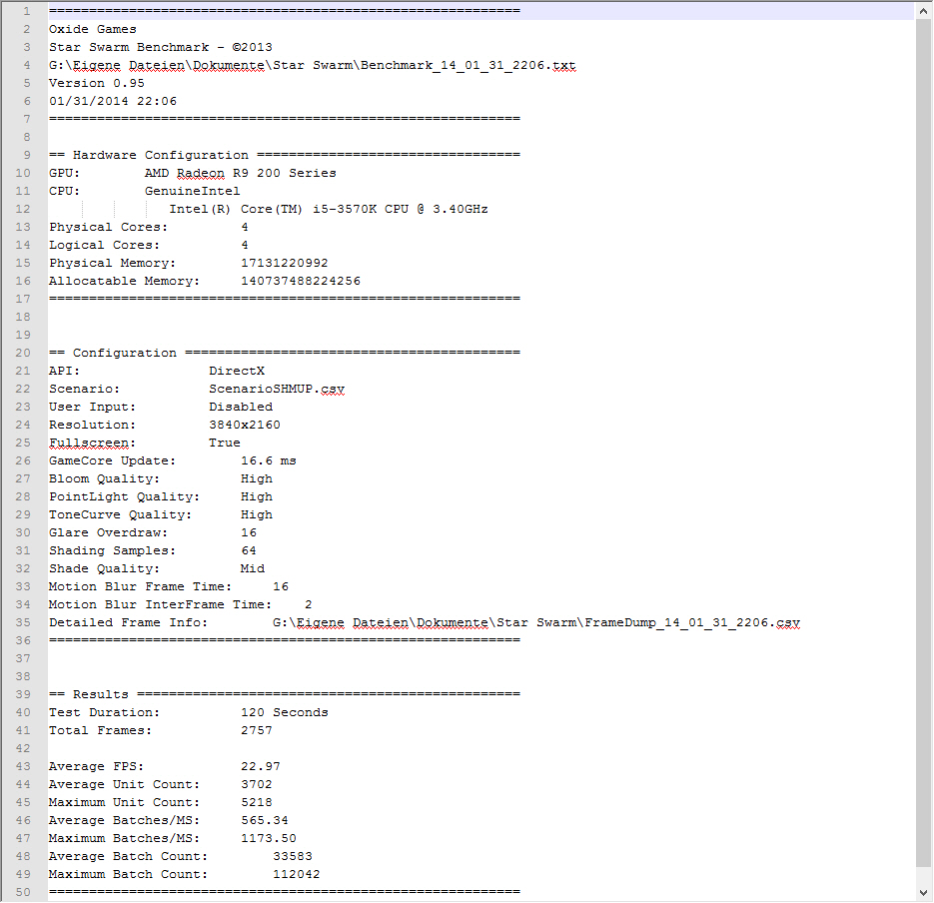Click Average Batch Count value '33583'

(293, 856)
